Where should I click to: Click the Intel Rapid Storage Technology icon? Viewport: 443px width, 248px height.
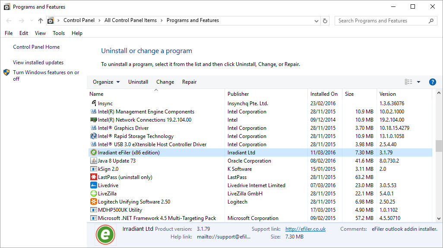coord(94,136)
